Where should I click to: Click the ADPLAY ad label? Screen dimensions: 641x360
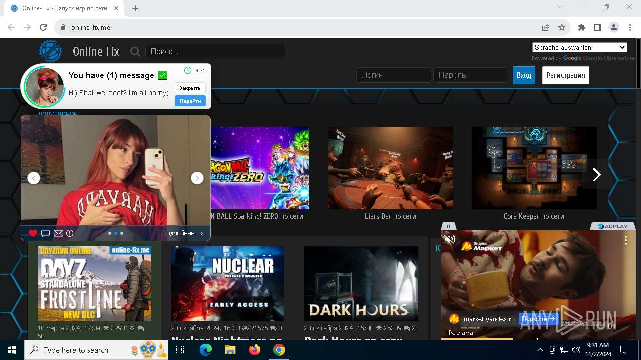click(613, 226)
